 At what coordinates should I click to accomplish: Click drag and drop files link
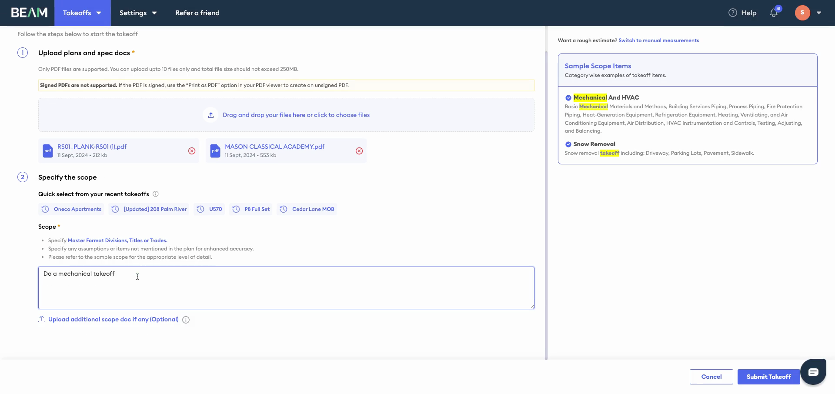[x=296, y=115]
